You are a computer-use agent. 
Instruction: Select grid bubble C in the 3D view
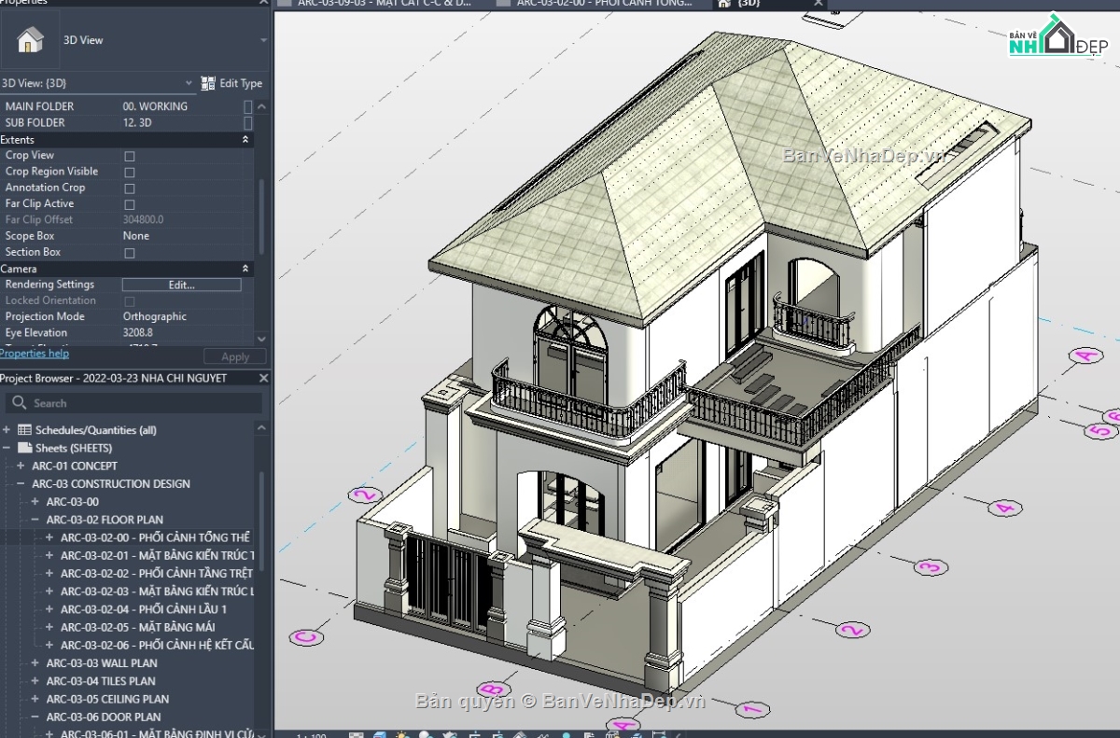tap(306, 638)
